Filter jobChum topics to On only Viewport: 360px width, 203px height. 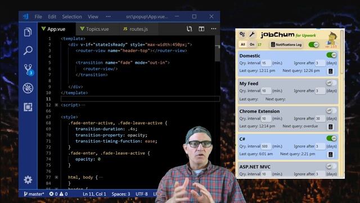pos(252,45)
